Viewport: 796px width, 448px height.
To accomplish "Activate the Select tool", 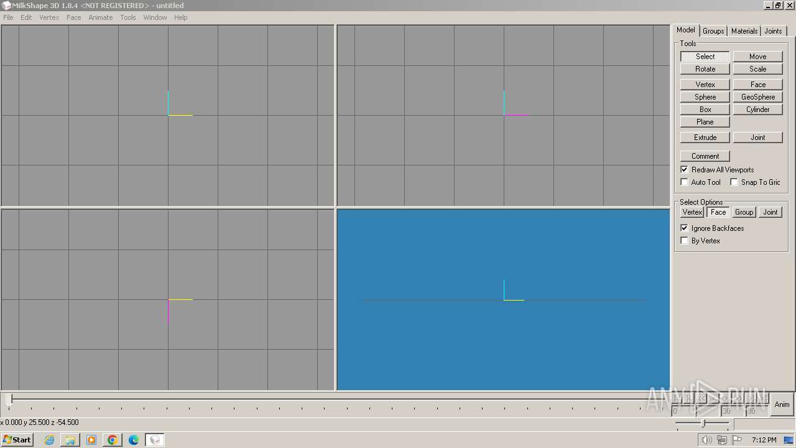I will [x=705, y=57].
